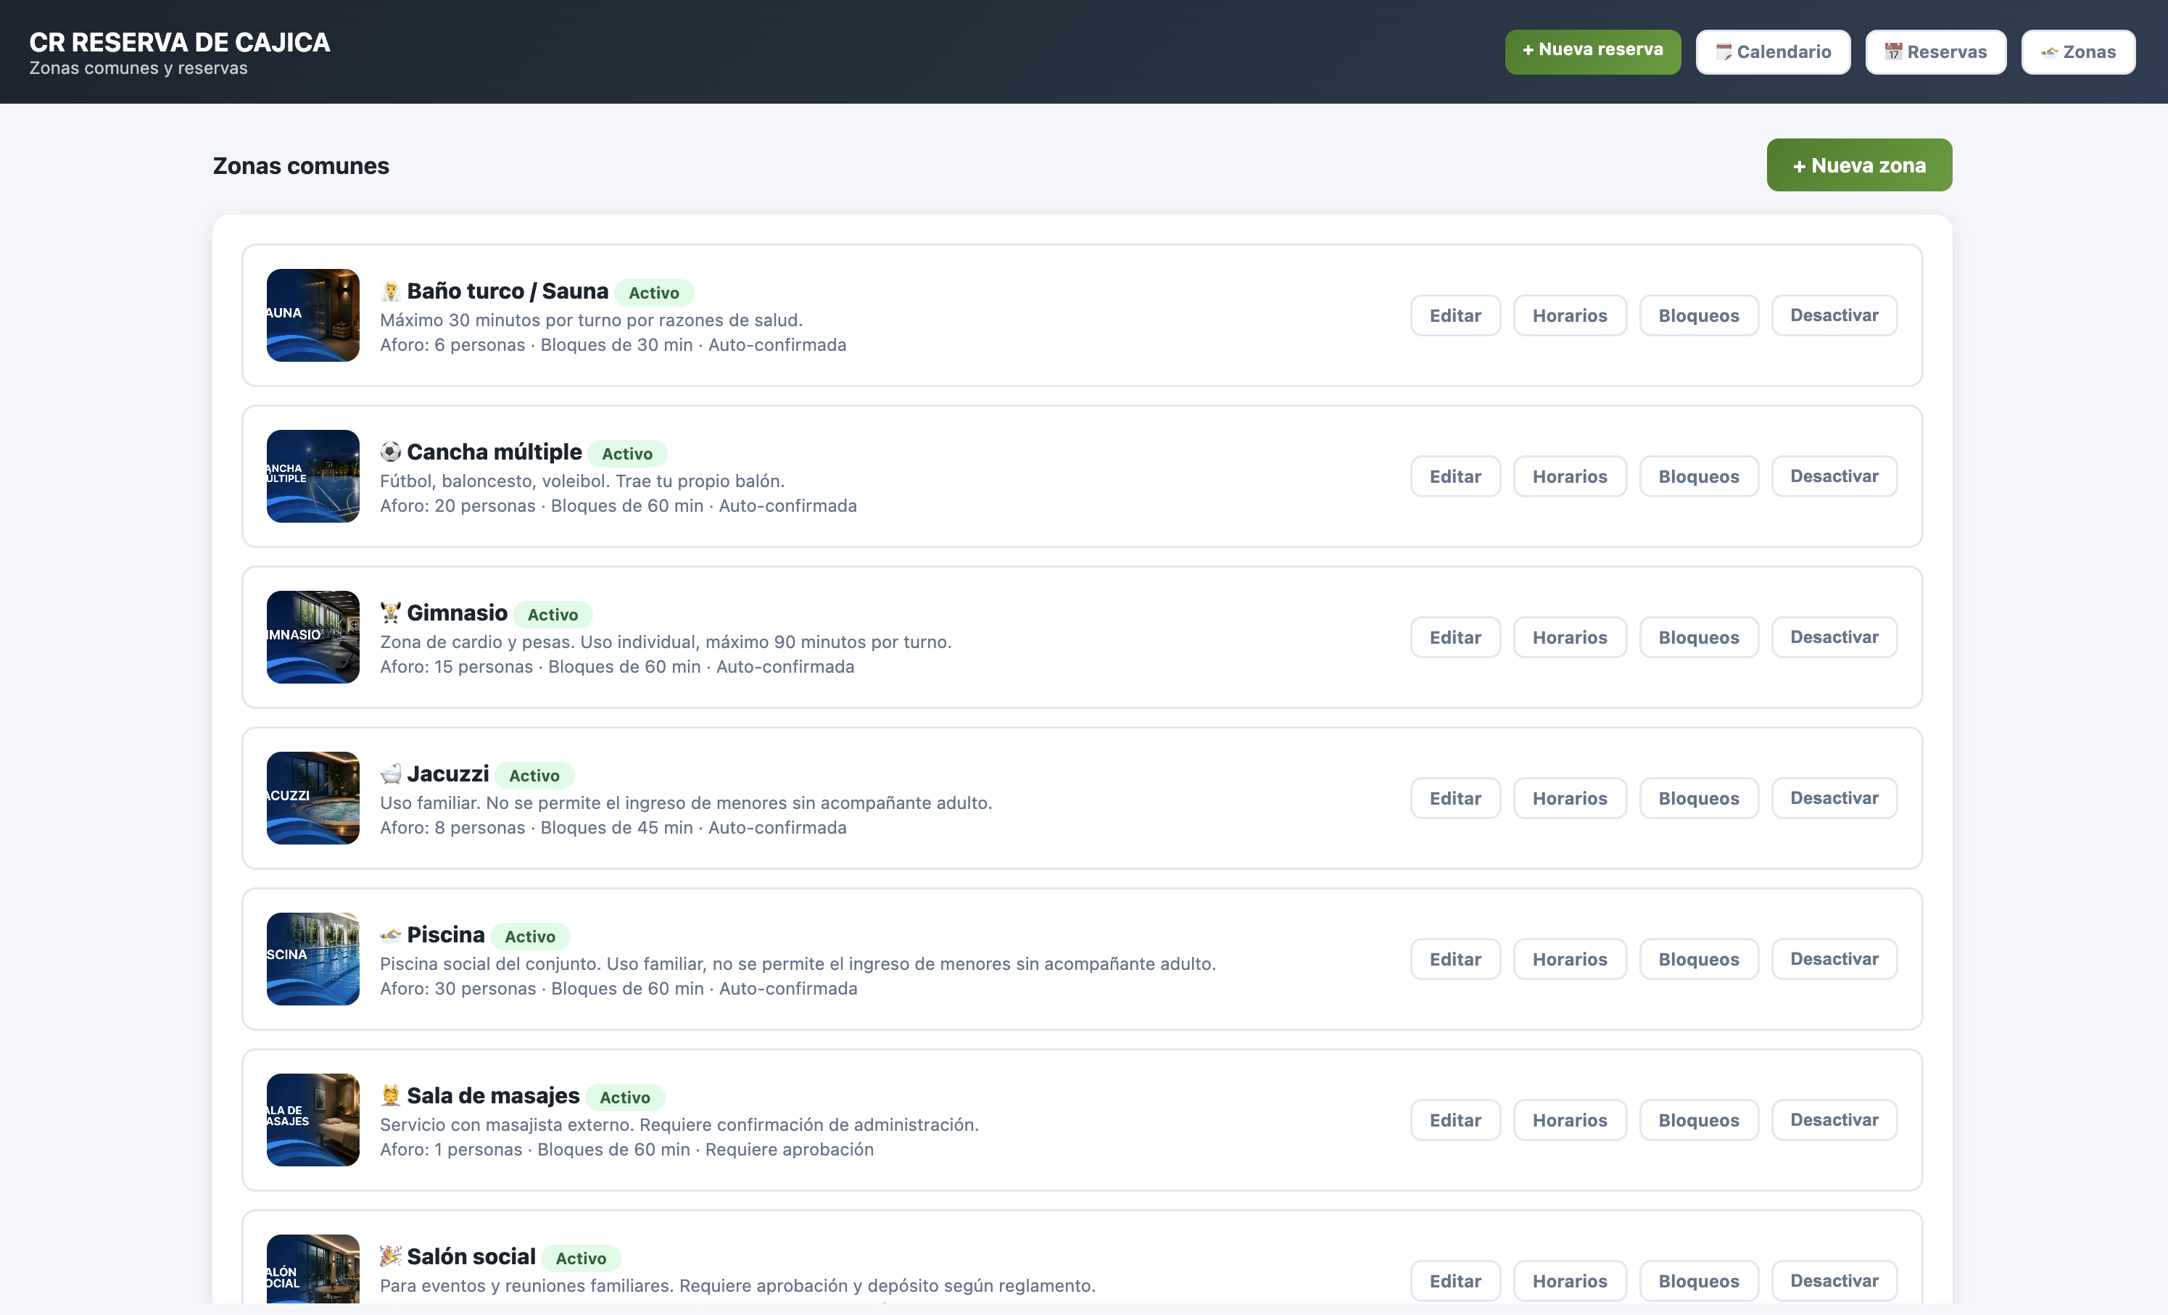Click the party popper icon beside Salón social
Screen dimensions: 2168x1315
391,1257
